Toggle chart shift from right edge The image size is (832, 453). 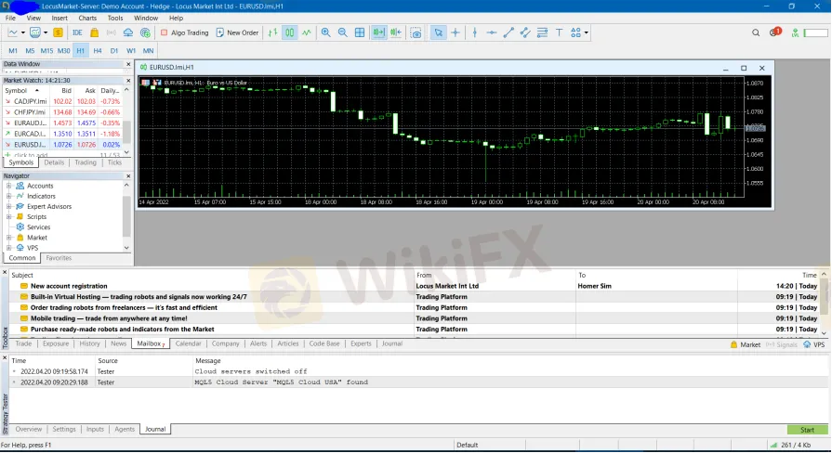(396, 32)
